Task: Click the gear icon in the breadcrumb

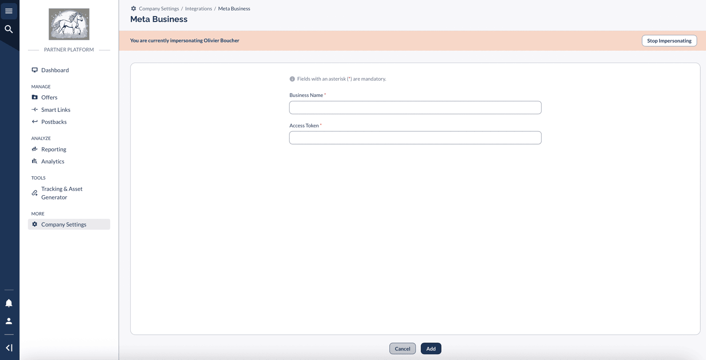Action: tap(134, 8)
